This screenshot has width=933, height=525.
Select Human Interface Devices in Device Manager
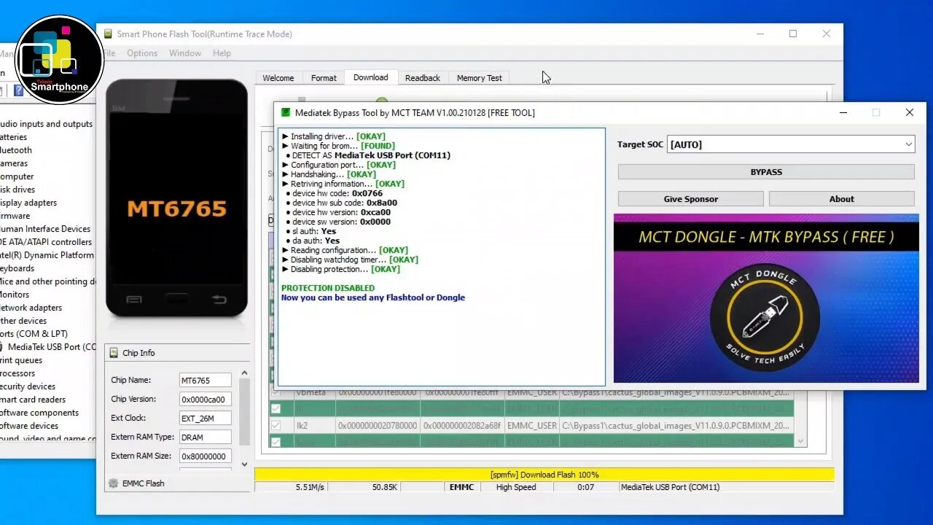pos(45,229)
